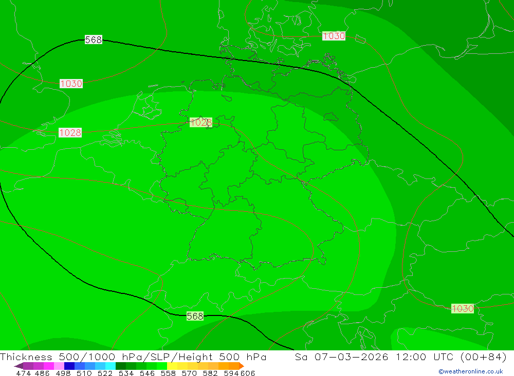The width and height of the screenshot is (514, 376).
Task: Click the legend value 522
Action: (x=105, y=373)
